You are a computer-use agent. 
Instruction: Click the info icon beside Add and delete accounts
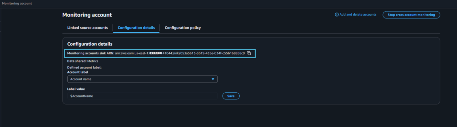(337, 15)
